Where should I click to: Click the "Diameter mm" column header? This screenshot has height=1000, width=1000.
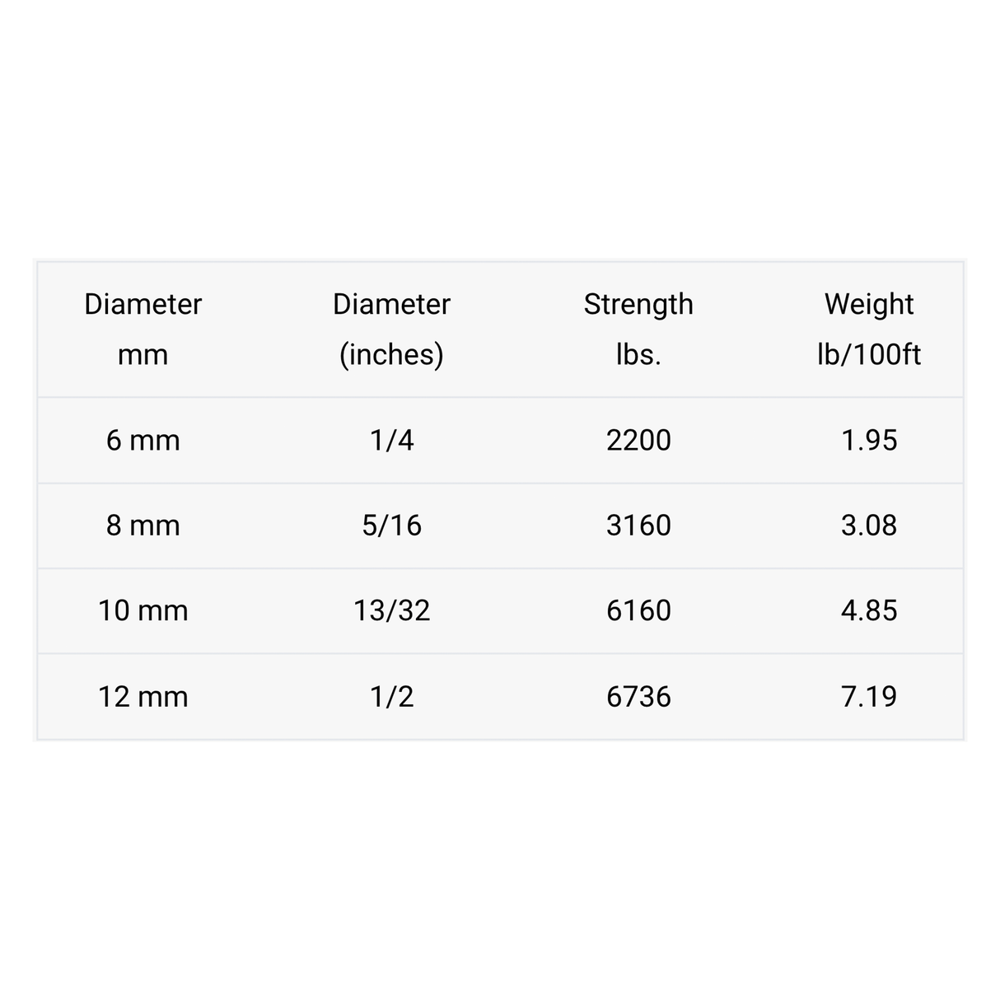143,329
